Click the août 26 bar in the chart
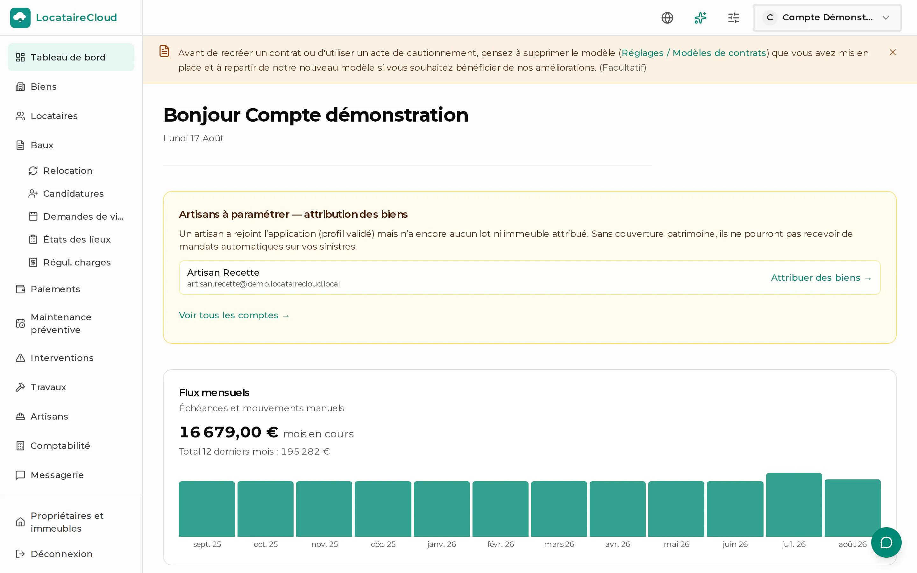 [x=852, y=508]
